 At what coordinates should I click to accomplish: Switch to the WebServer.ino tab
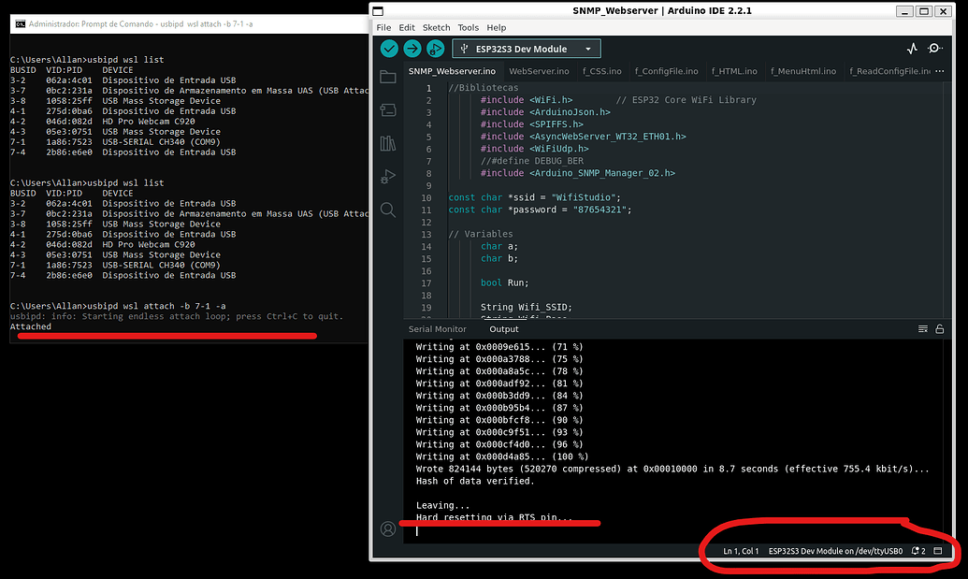tap(539, 71)
